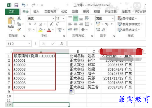
Task: Click Decrease Indent icon
Action: (x=70, y=30)
